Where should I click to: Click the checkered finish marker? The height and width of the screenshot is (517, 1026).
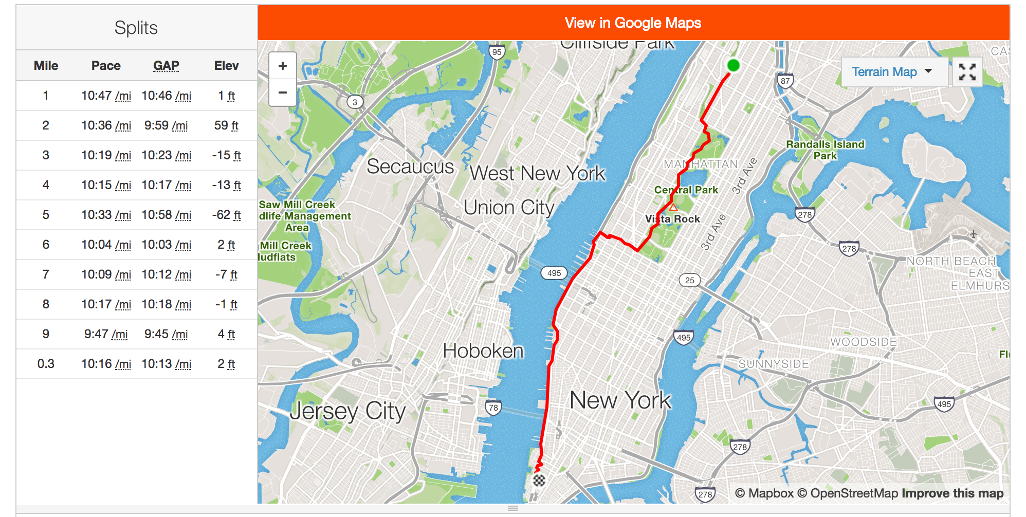(539, 481)
